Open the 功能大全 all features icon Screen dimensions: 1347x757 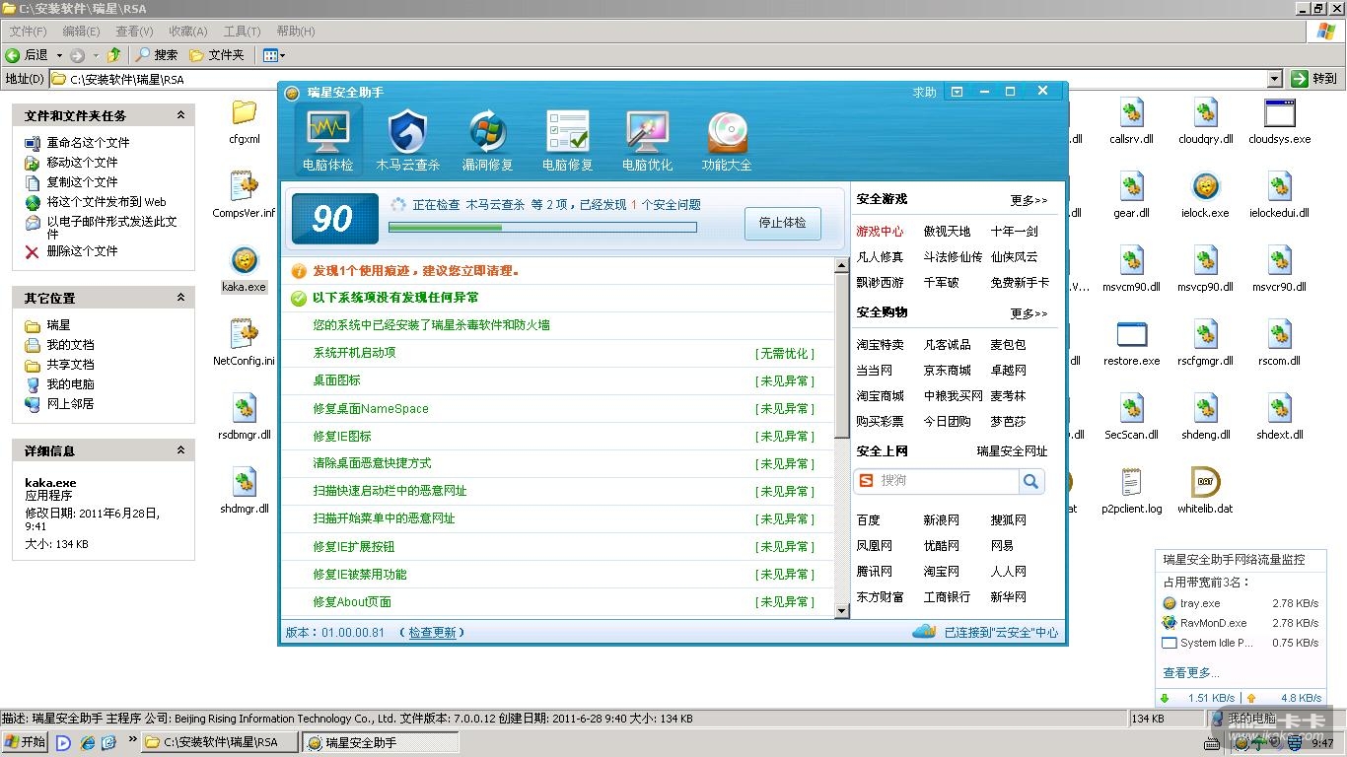tap(727, 133)
